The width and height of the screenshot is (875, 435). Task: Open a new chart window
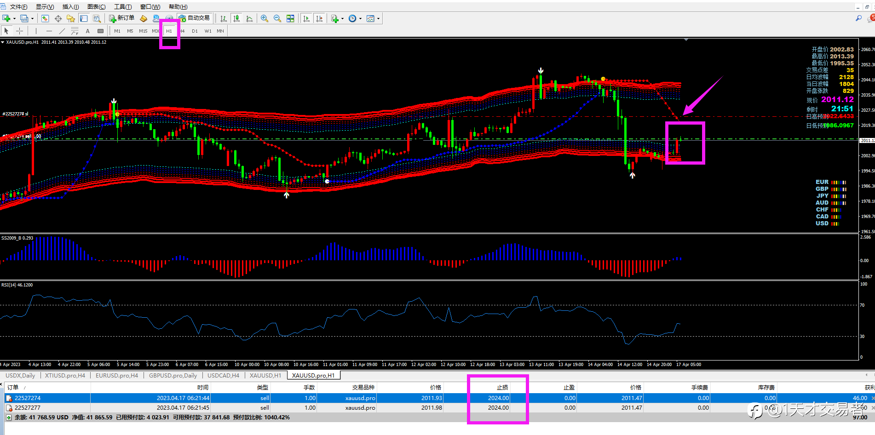6,18
